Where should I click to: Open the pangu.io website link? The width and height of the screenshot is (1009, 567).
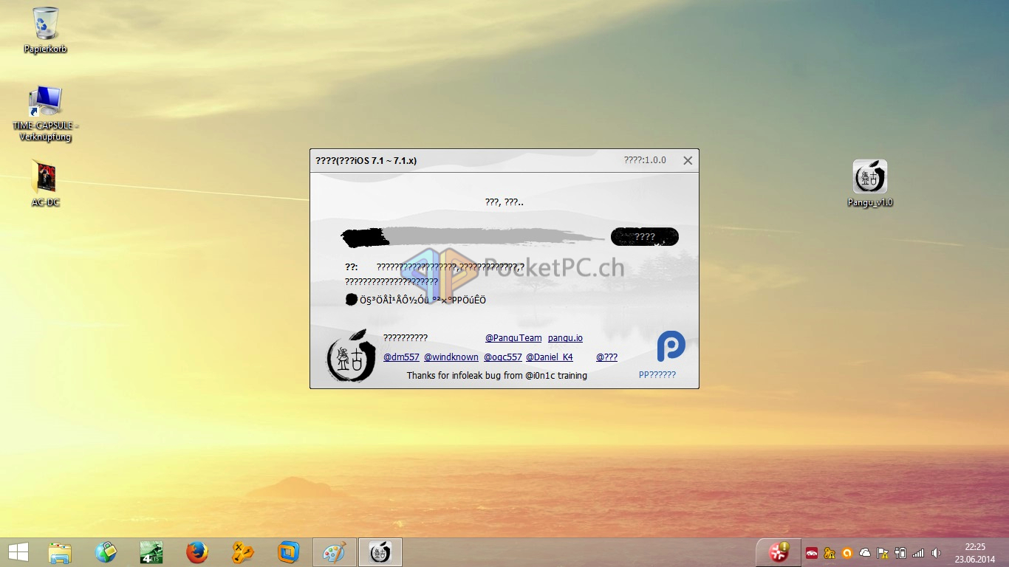click(565, 338)
